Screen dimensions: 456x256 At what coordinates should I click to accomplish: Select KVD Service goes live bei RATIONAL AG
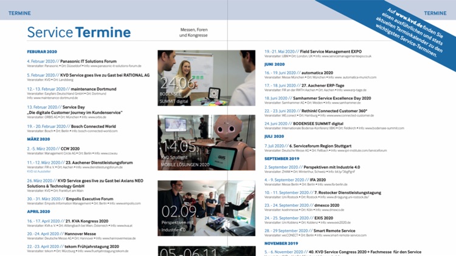tap(88, 77)
